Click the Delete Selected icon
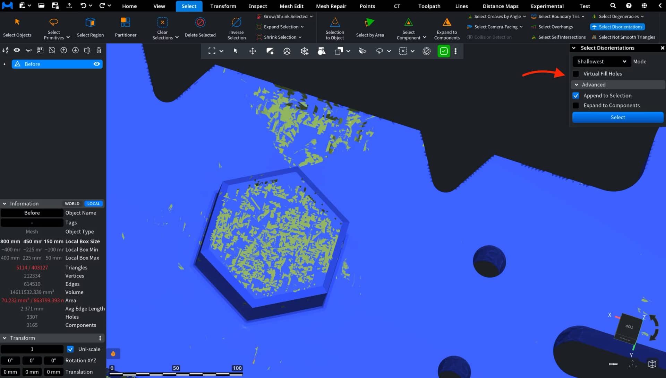Image resolution: width=666 pixels, height=378 pixels. tap(200, 22)
